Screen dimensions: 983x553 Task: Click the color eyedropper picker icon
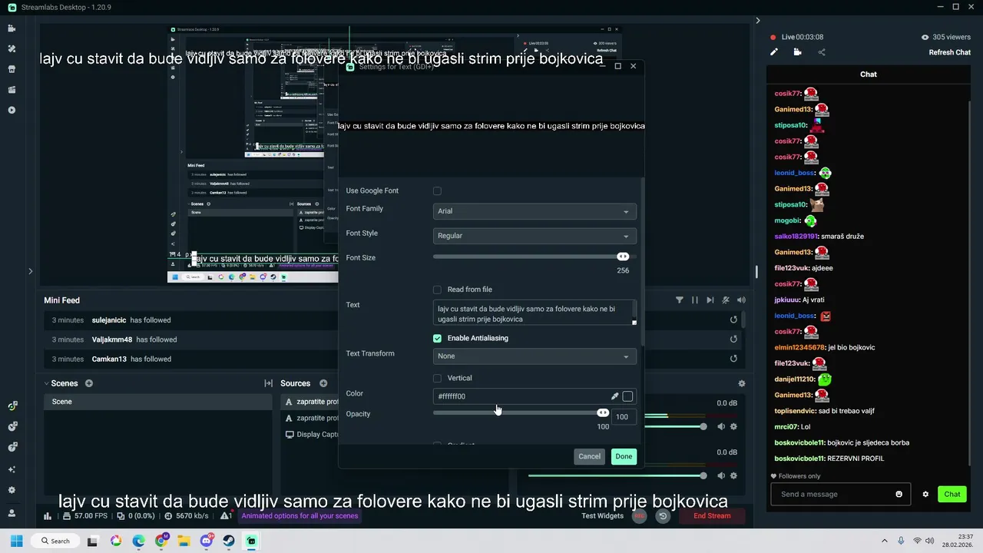click(614, 396)
